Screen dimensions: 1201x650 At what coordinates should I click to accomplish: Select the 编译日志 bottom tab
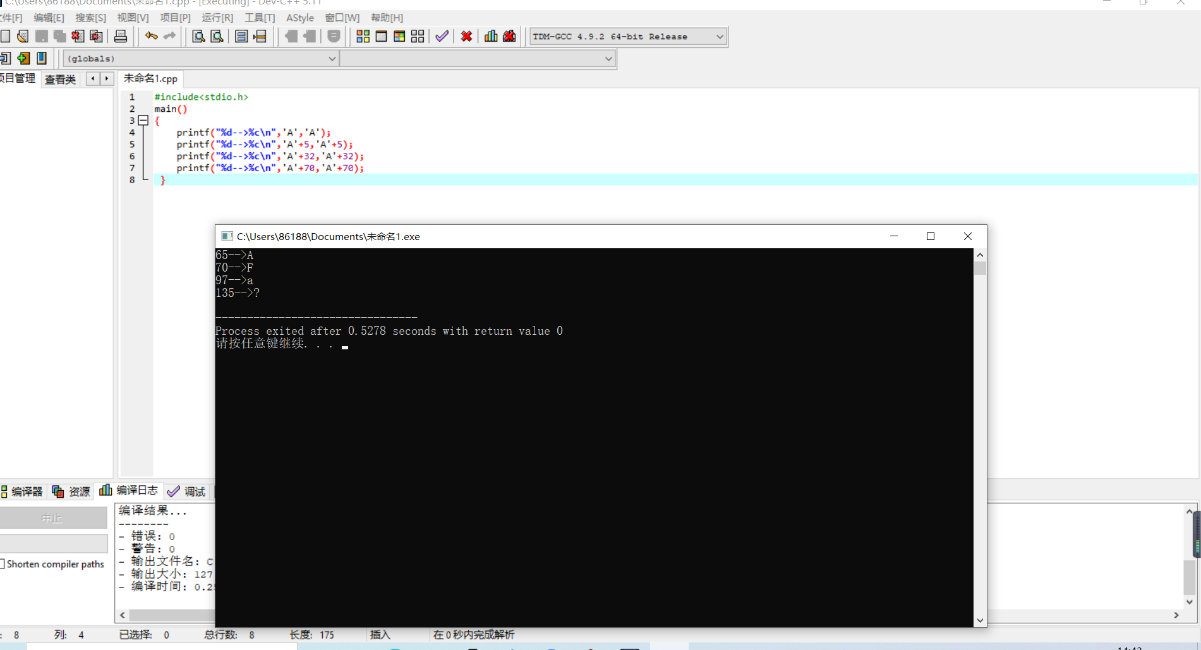(129, 491)
